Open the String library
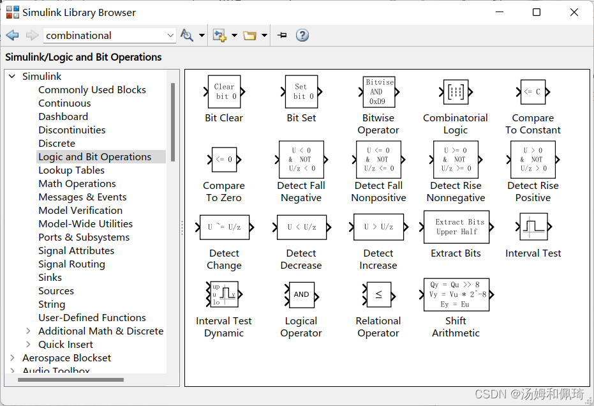Screen dimensions: 594x406 (x=52, y=304)
